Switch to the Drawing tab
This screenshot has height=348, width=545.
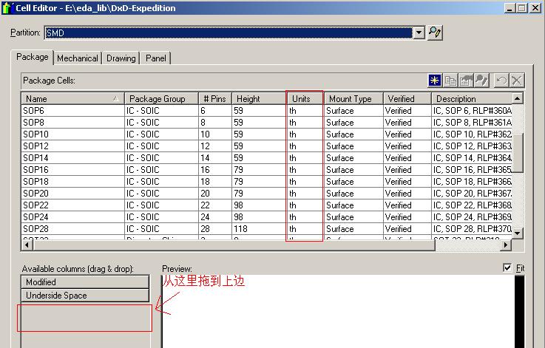pyautogui.click(x=121, y=58)
